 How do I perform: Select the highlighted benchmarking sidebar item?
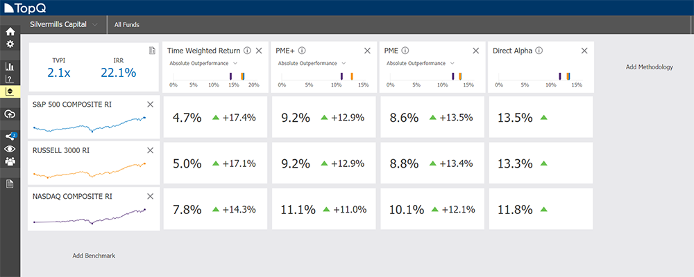click(x=10, y=91)
